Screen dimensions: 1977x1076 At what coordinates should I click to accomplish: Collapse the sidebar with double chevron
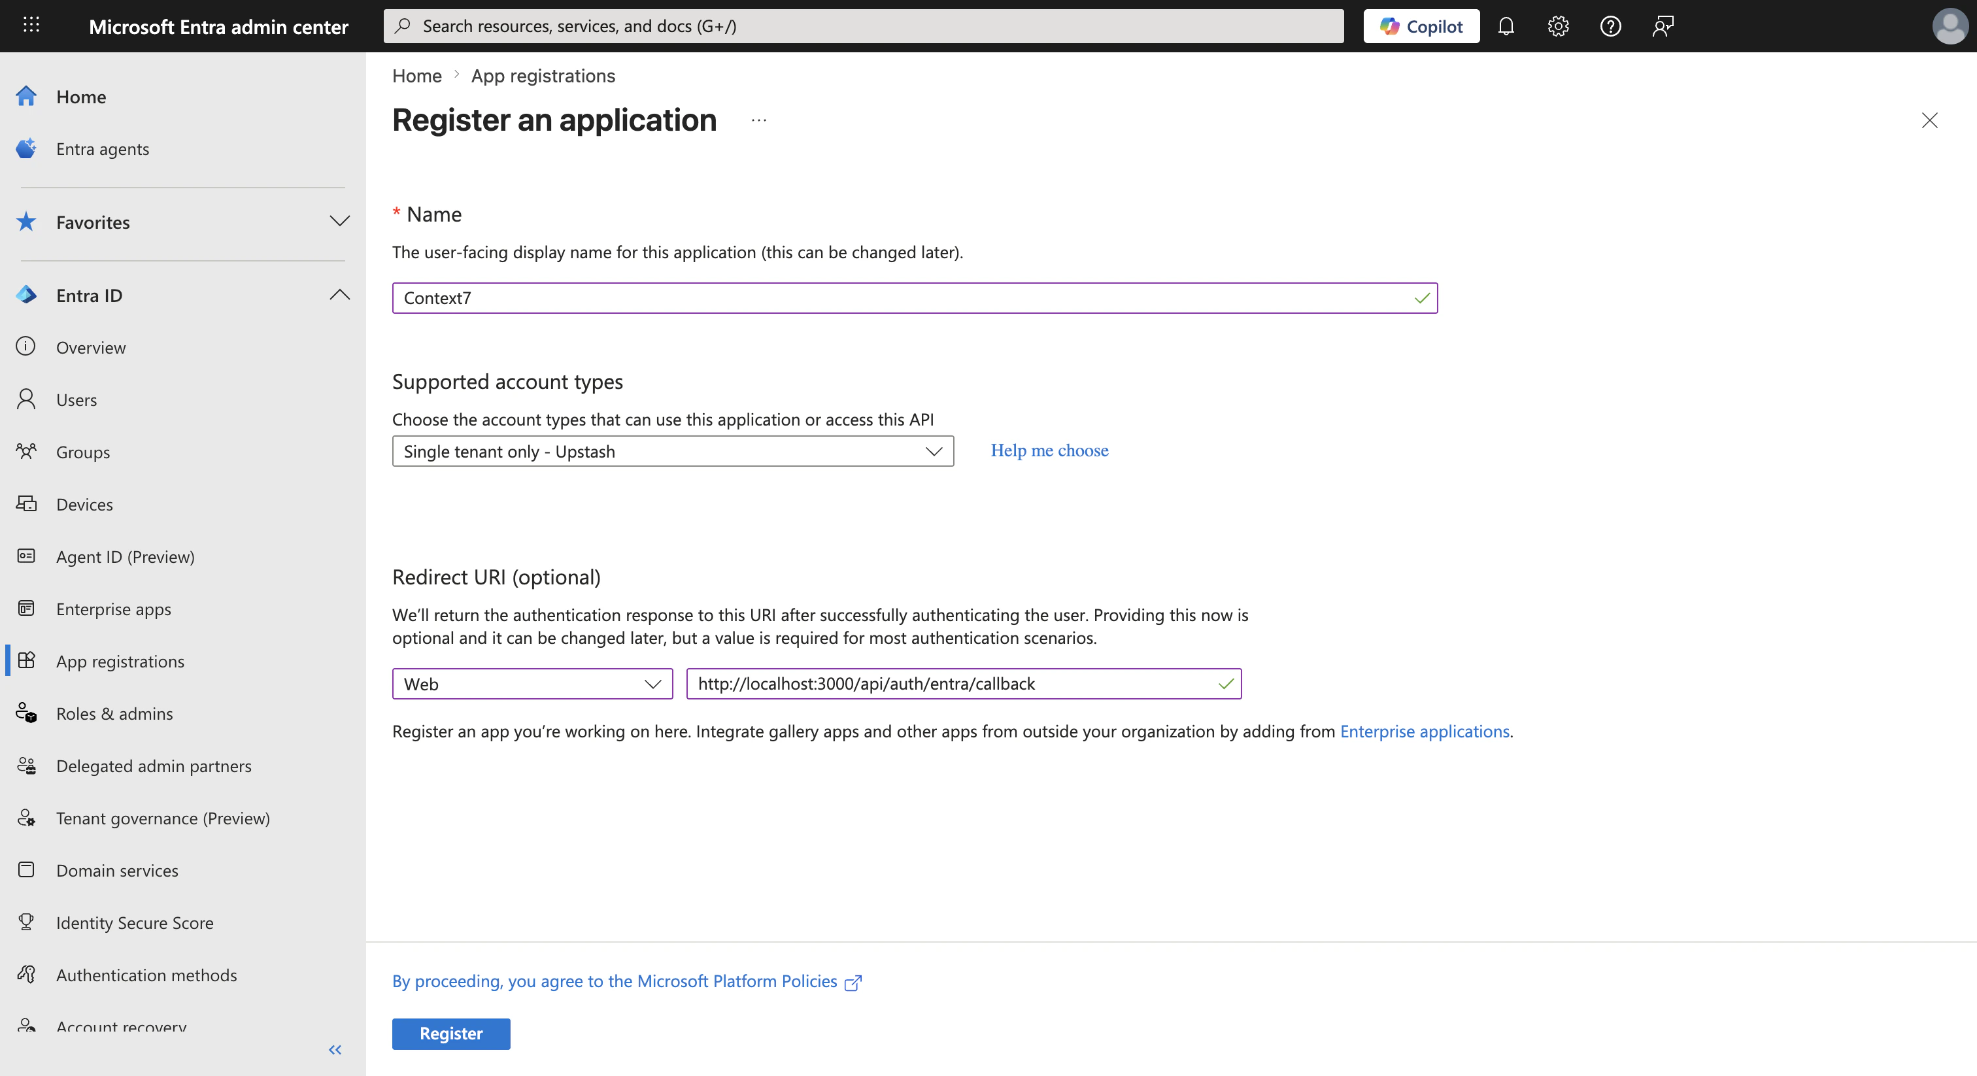(335, 1050)
